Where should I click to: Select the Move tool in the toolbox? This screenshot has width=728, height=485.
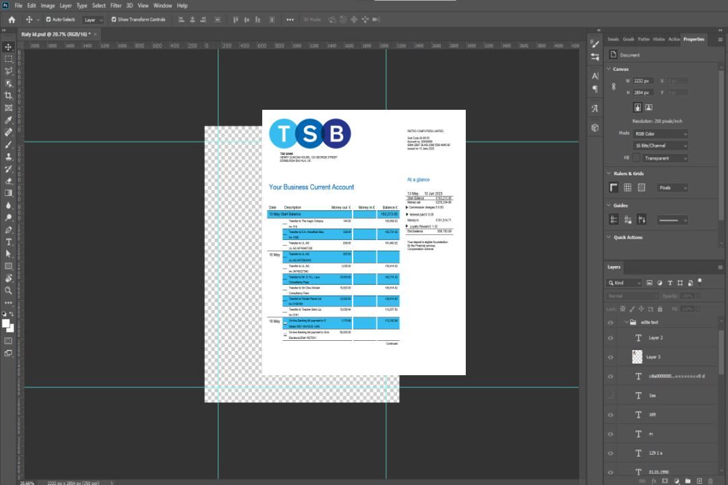pyautogui.click(x=8, y=47)
